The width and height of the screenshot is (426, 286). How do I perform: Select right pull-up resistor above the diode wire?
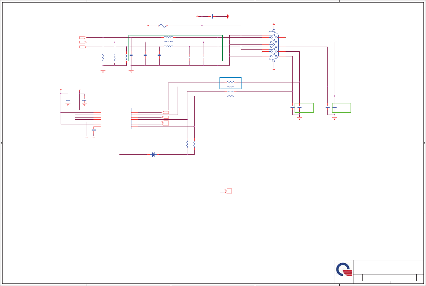[x=194, y=144]
